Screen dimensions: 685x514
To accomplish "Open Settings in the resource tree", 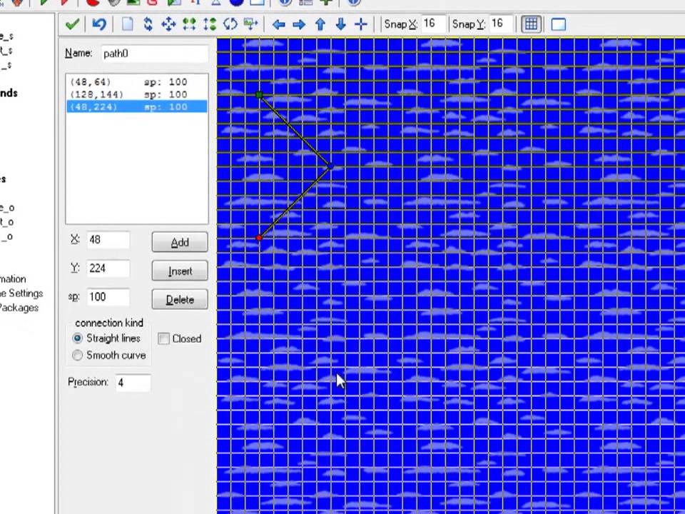I will [21, 293].
